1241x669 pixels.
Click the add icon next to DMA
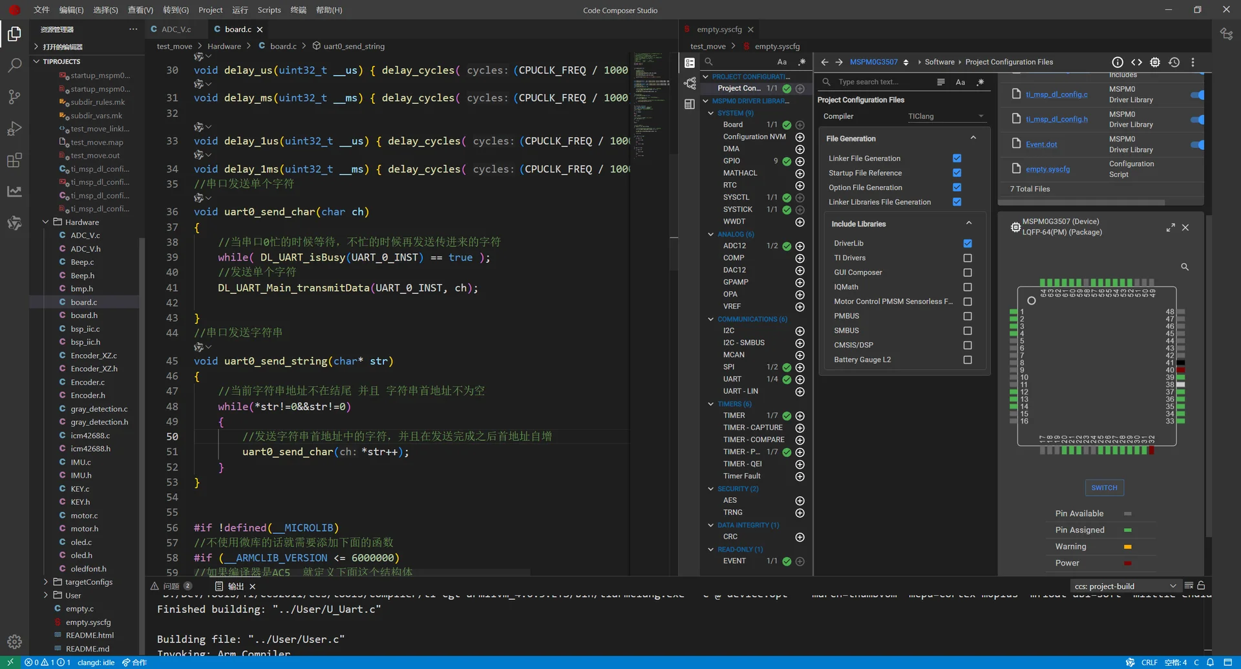[800, 149]
